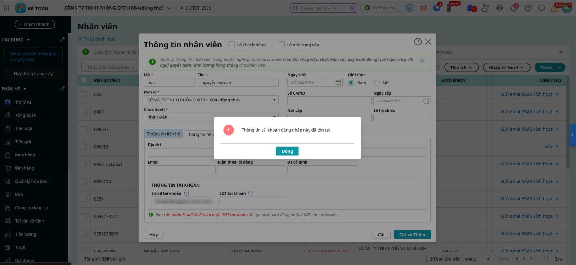Check the Là nhà cung cấp checkbox
576x265 pixels.
[x=282, y=45]
